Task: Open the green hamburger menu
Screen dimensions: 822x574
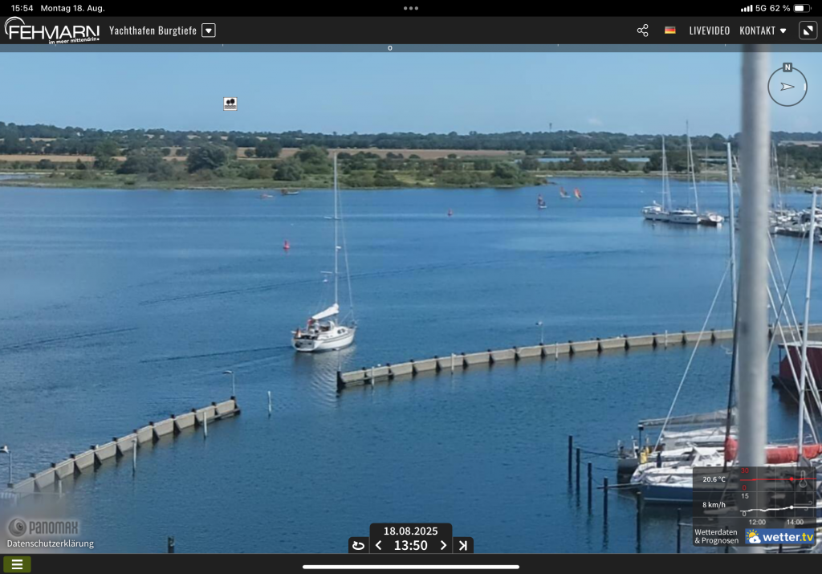Action: pos(17,564)
